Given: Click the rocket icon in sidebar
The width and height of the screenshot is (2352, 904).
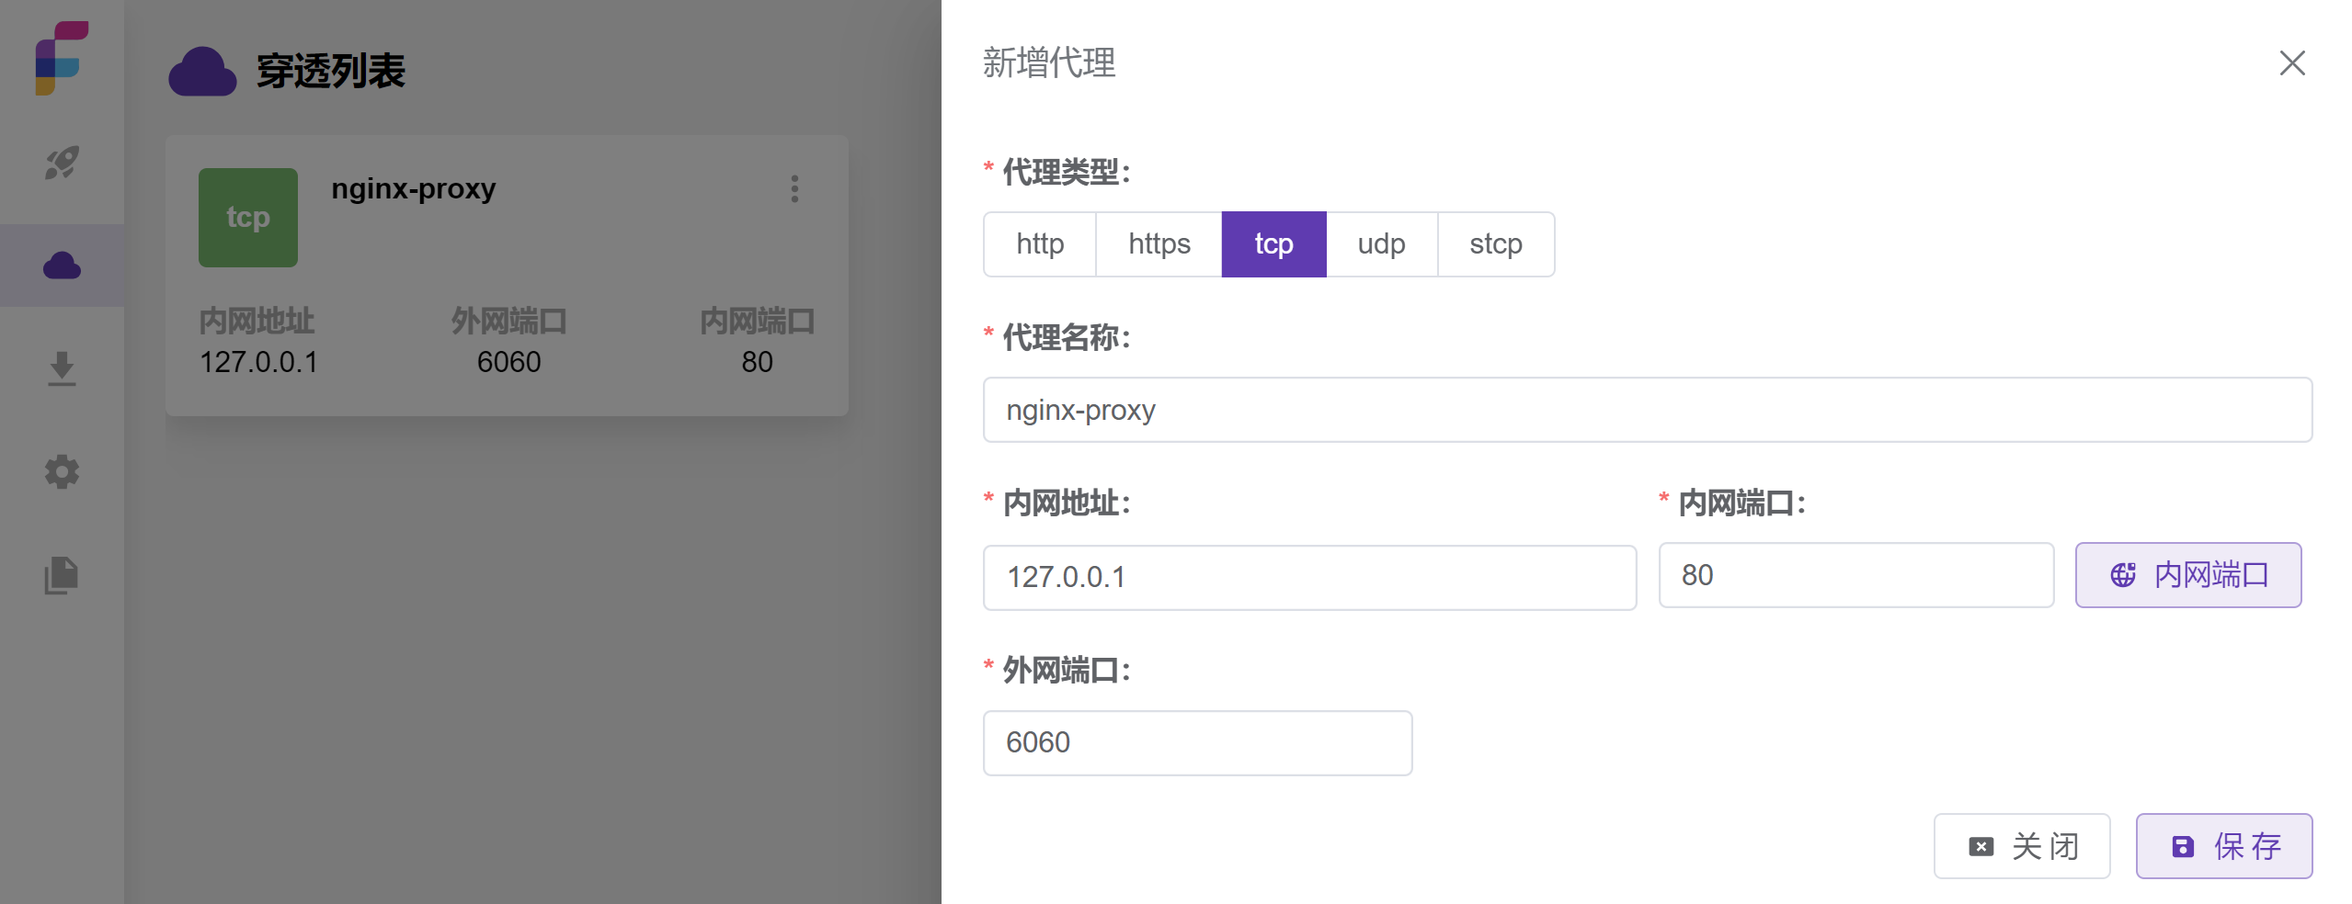Looking at the screenshot, I should click(62, 164).
